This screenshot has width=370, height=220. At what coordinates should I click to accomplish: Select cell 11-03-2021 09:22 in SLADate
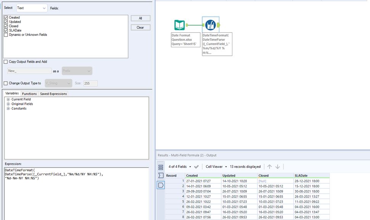tap(312, 202)
